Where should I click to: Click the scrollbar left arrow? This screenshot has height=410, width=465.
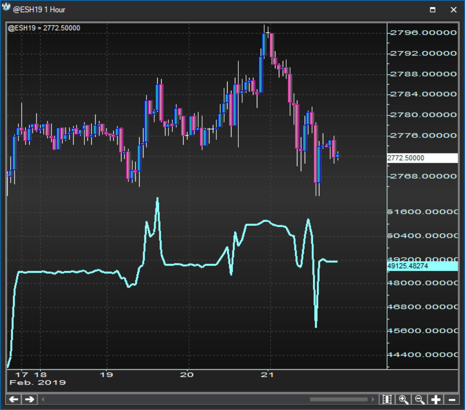pyautogui.click(x=43, y=399)
